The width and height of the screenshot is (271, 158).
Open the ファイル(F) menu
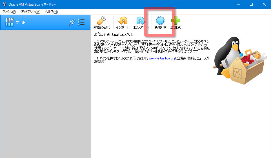pos(9,12)
